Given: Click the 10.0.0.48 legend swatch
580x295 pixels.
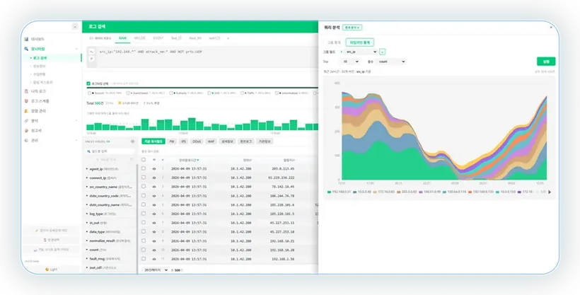Looking at the screenshot, I should pos(355,192).
